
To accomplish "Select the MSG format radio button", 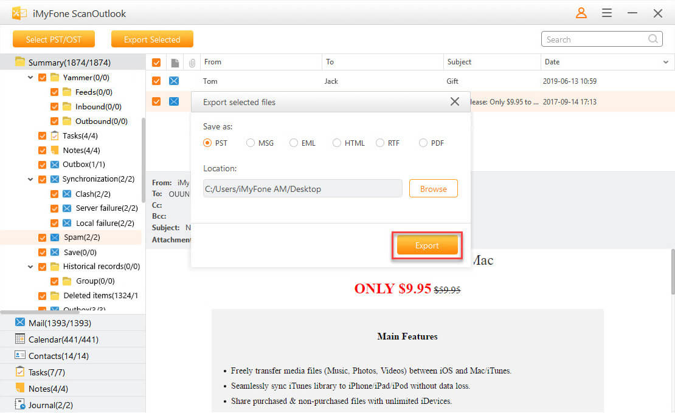I will click(x=251, y=143).
